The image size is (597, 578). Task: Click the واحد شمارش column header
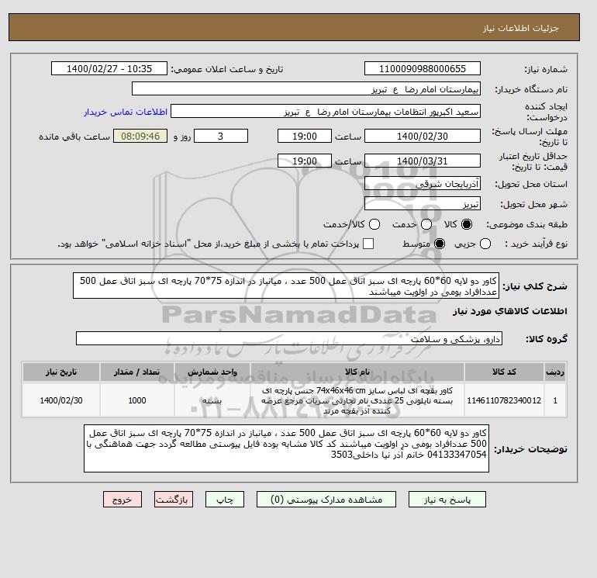(212, 372)
